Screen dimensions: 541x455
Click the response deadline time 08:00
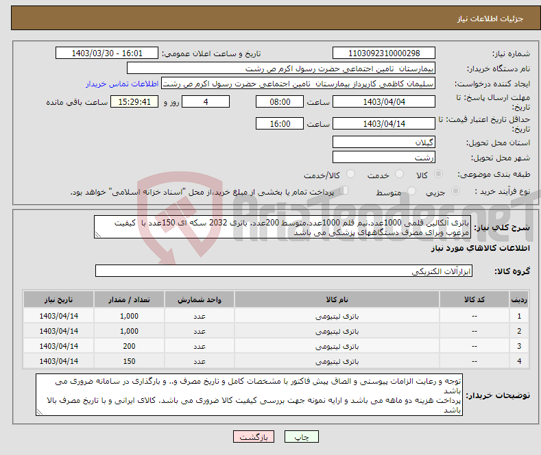click(280, 101)
